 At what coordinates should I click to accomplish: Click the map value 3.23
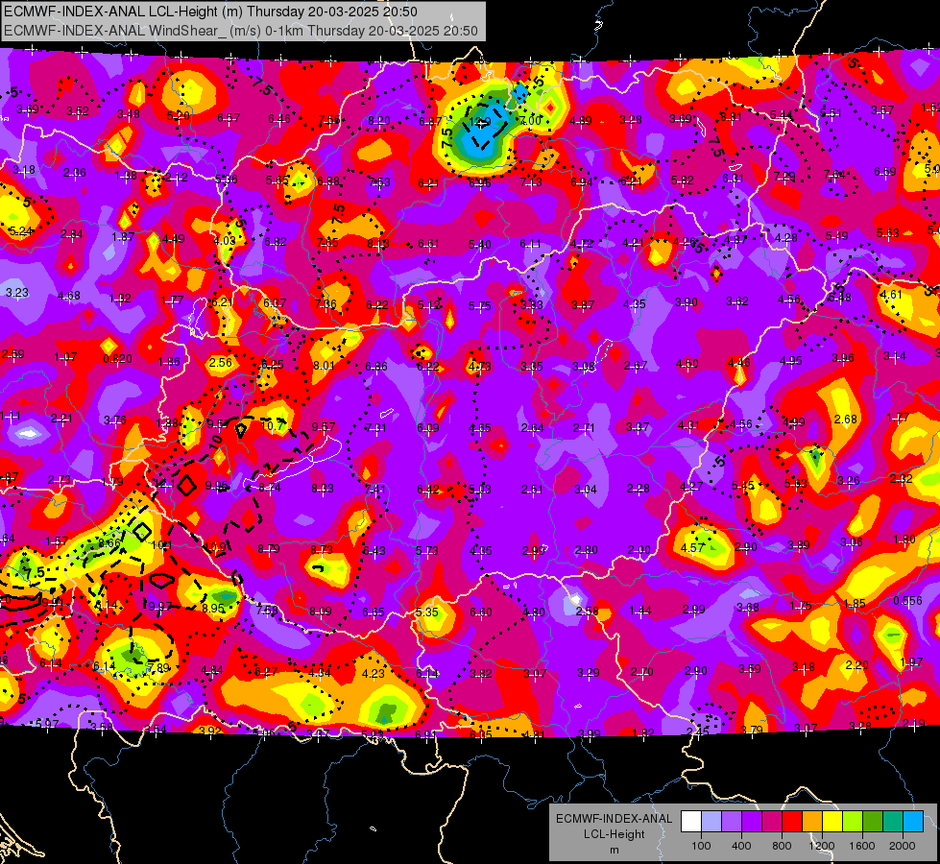tap(17, 293)
